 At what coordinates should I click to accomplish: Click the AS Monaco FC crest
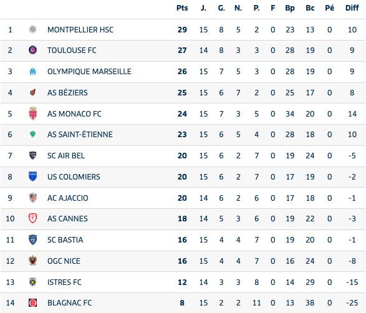[x=32, y=113]
